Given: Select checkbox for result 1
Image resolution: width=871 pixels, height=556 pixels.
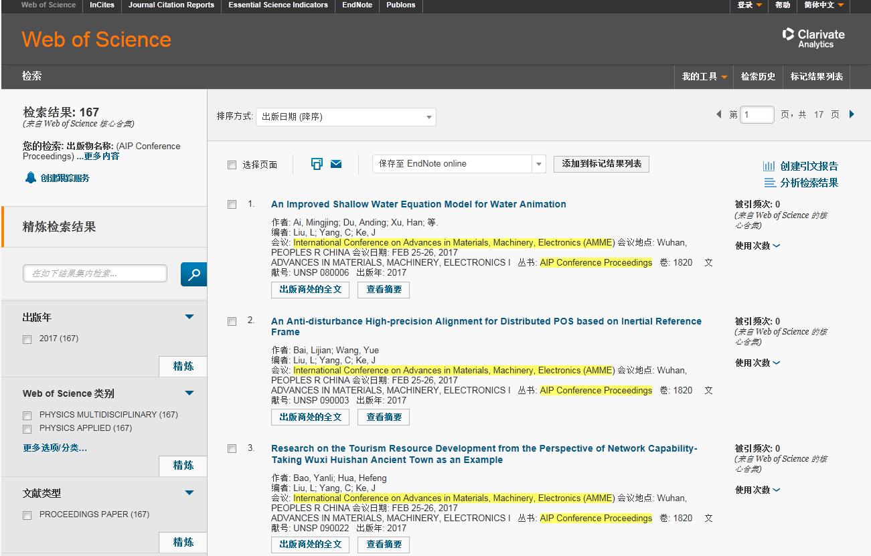Looking at the screenshot, I should 232,204.
